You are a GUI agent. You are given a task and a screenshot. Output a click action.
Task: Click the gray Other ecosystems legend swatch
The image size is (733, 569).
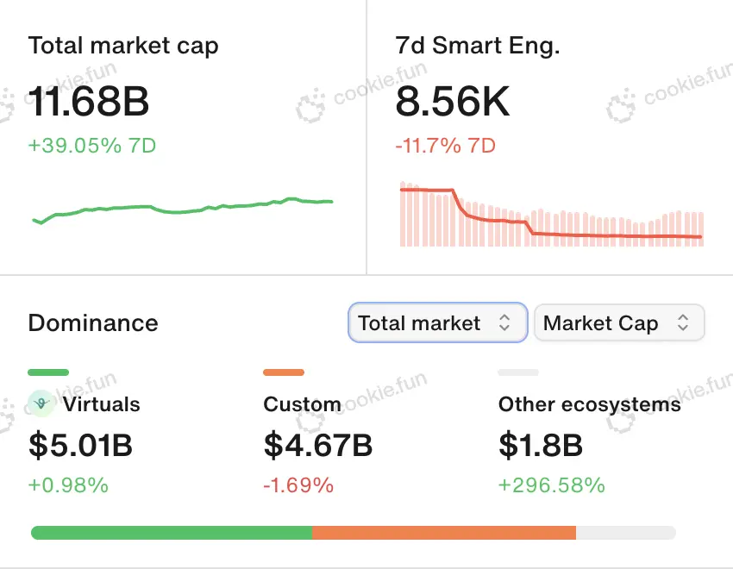coord(518,372)
